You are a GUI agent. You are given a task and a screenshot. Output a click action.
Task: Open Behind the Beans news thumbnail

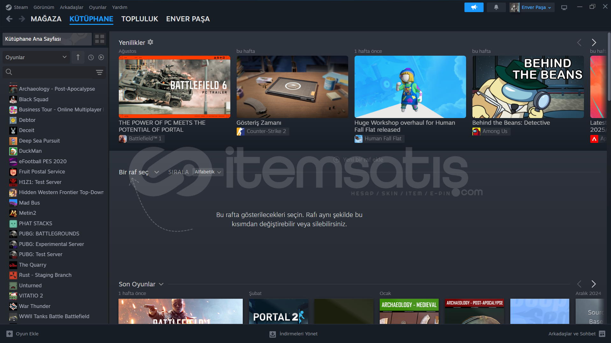coord(528,87)
